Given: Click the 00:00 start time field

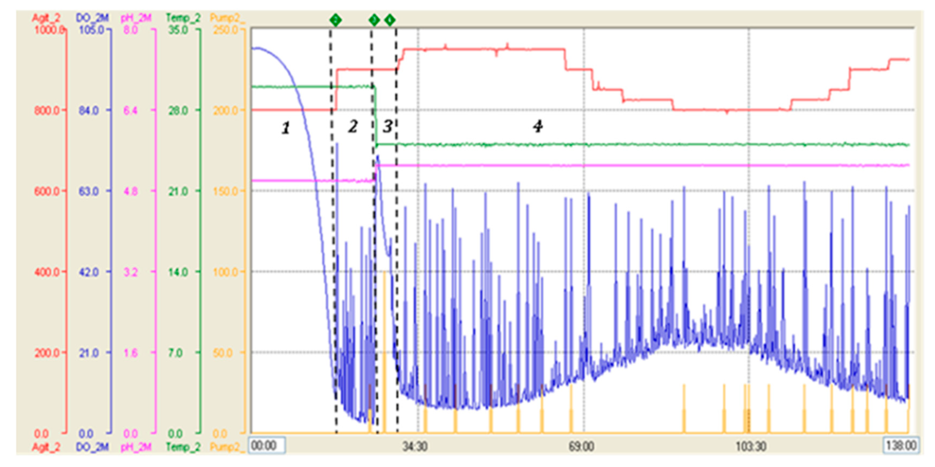Looking at the screenshot, I should pyautogui.click(x=267, y=445).
